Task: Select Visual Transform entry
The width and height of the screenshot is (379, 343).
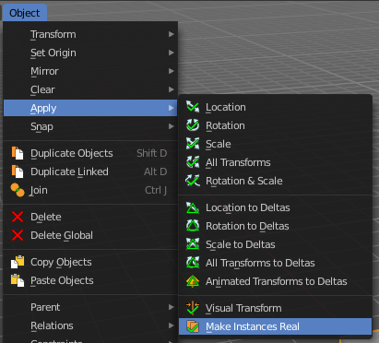Action: pos(275,308)
